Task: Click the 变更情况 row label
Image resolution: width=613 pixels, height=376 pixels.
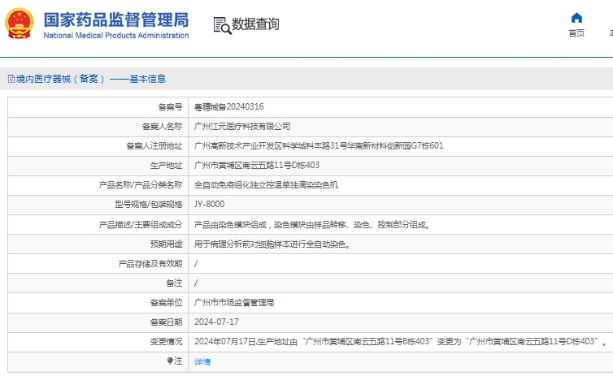Action: tap(166, 341)
